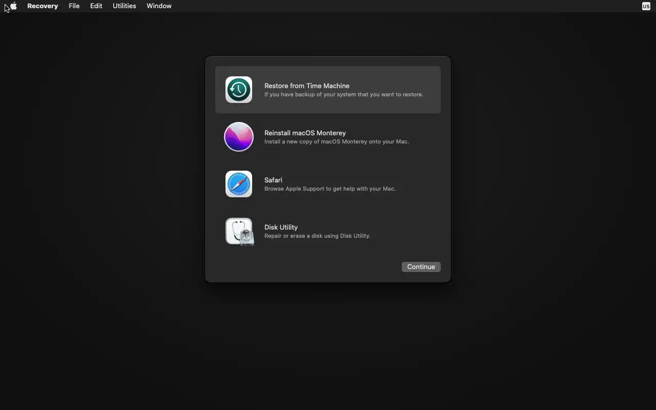Click 'If you have backup of your system' description

point(344,94)
